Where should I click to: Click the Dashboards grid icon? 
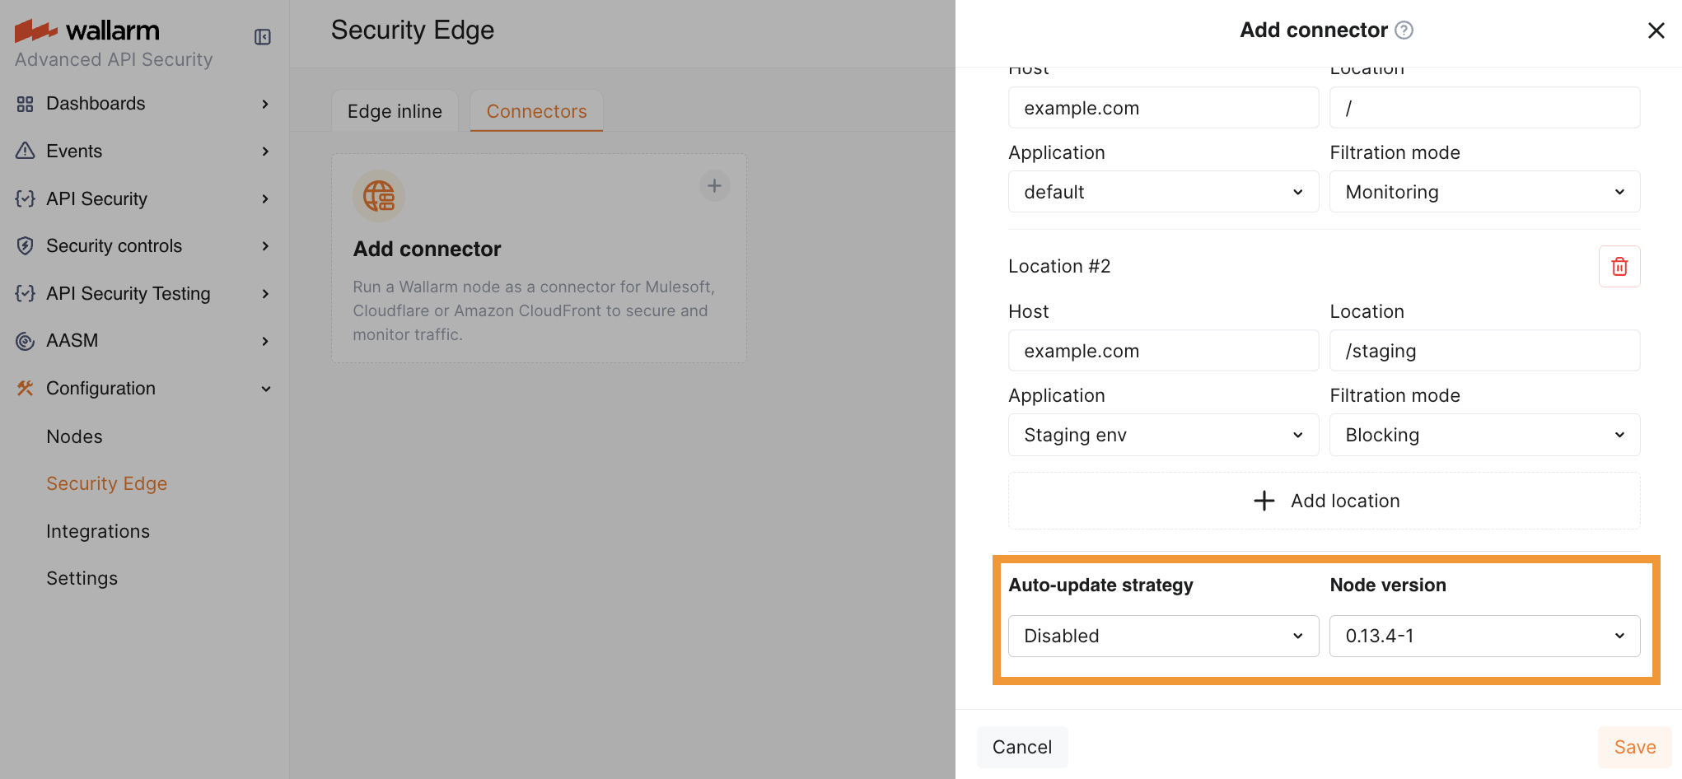[26, 104]
